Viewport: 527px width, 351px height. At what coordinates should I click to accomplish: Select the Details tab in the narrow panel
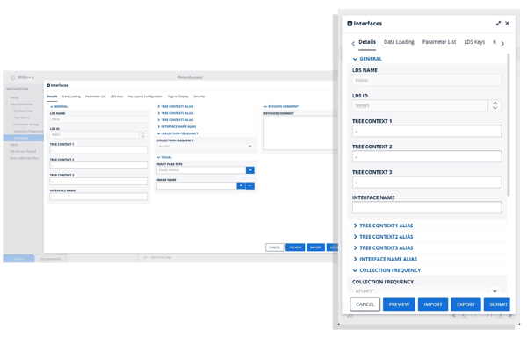[x=367, y=42]
